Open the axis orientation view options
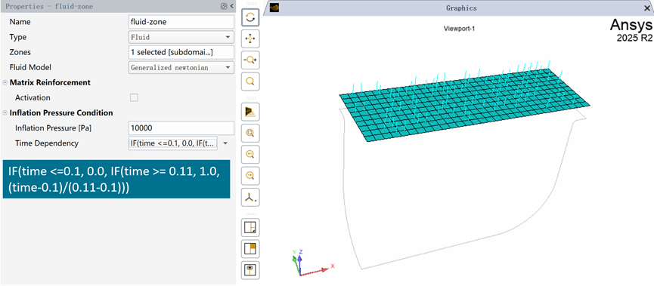This screenshot has height=286, width=654. coord(250,197)
